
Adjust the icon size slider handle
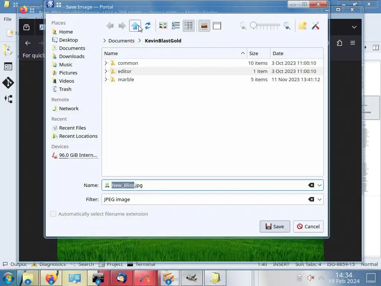pos(253,25)
